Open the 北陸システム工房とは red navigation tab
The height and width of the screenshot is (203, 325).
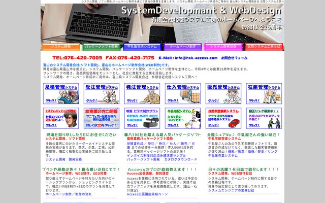[264, 47]
